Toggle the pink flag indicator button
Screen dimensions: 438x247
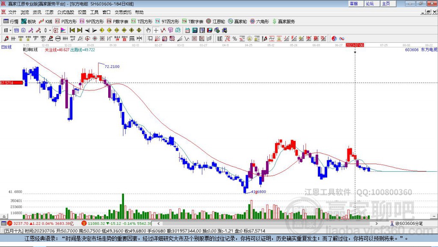[63, 30]
